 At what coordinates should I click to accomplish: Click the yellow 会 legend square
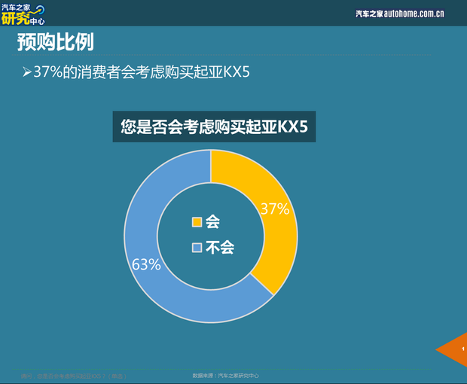(197, 222)
